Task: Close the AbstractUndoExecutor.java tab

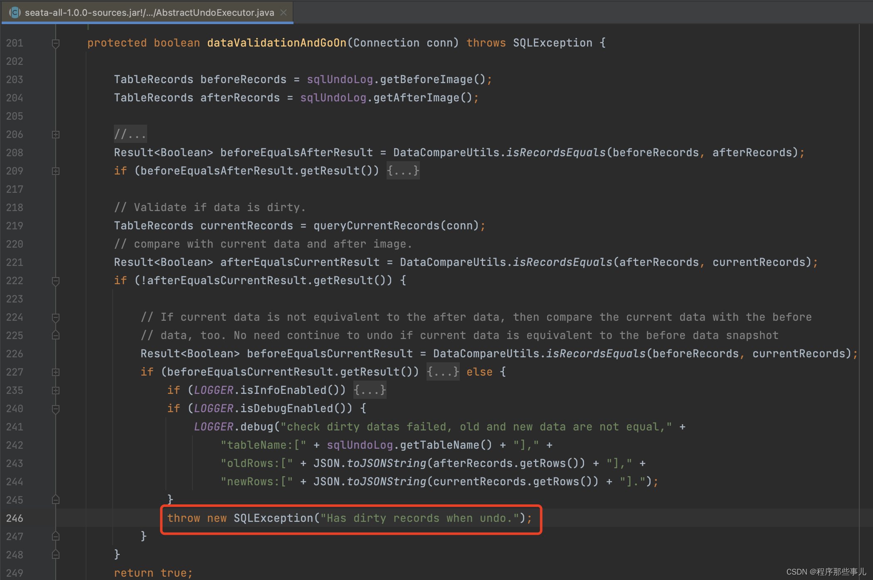Action: pyautogui.click(x=284, y=12)
